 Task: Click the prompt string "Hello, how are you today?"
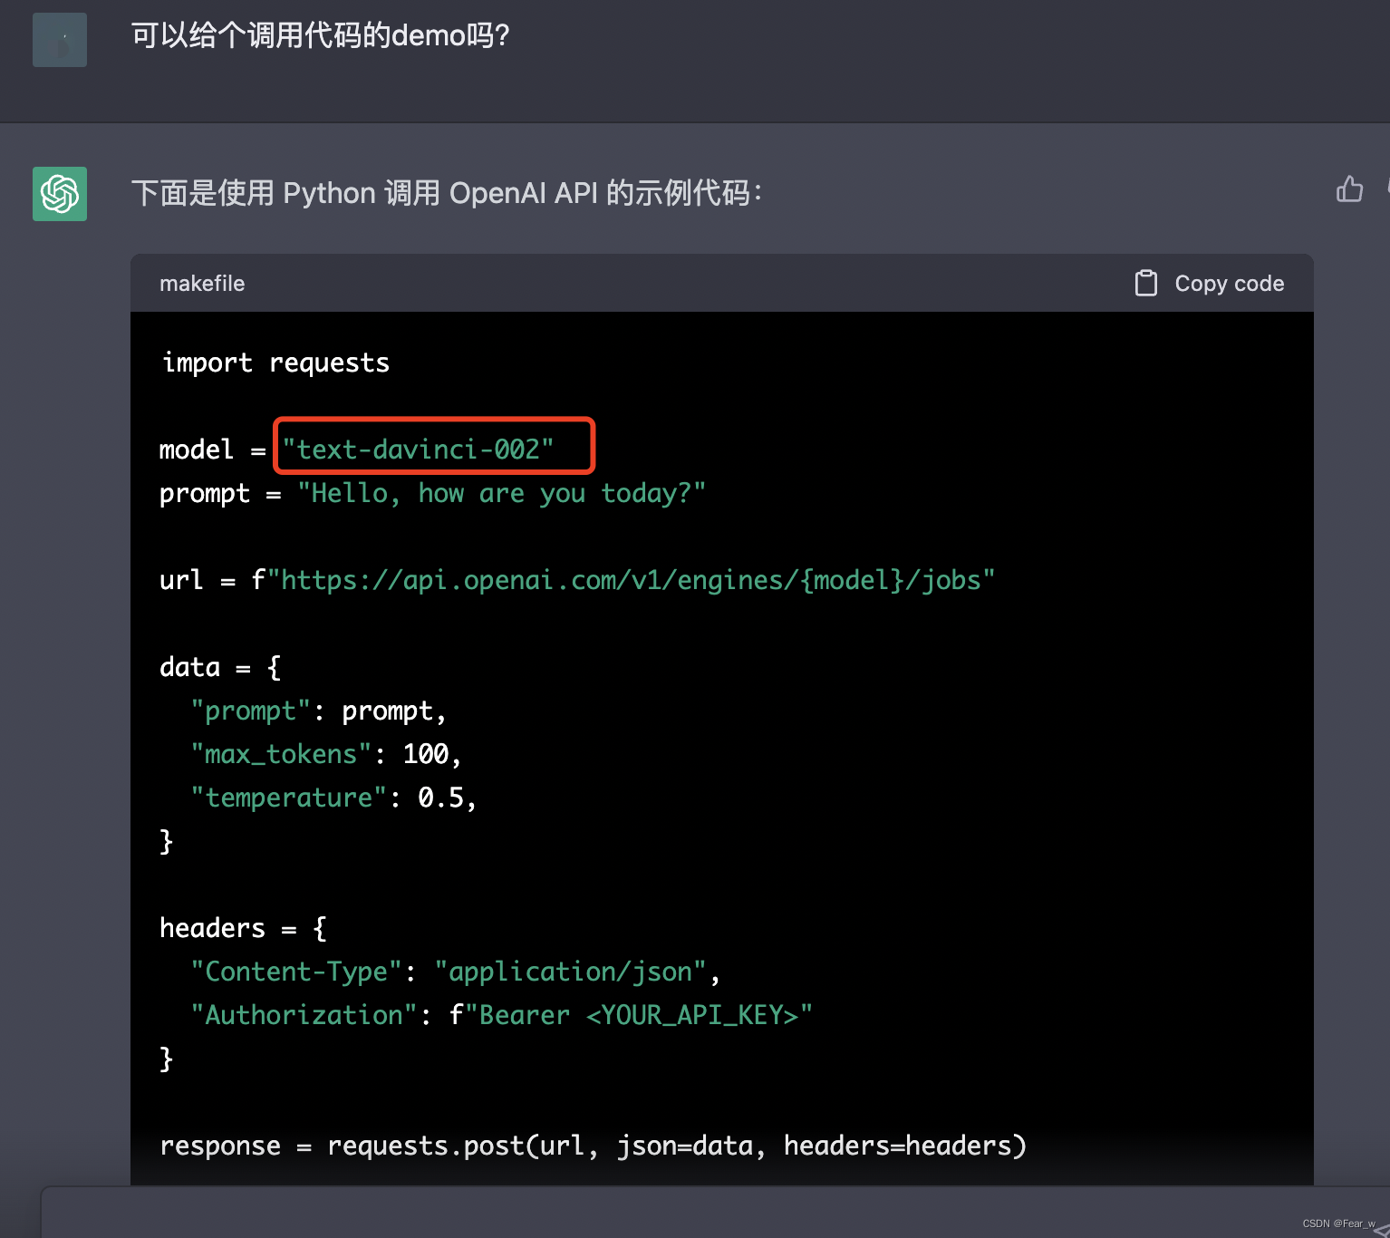pos(502,493)
